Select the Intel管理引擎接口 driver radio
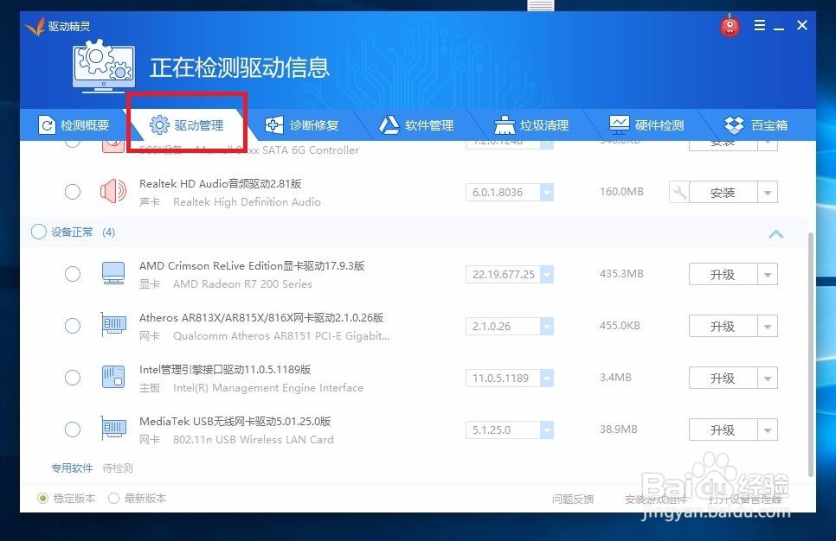This screenshot has width=836, height=541. coord(73,378)
